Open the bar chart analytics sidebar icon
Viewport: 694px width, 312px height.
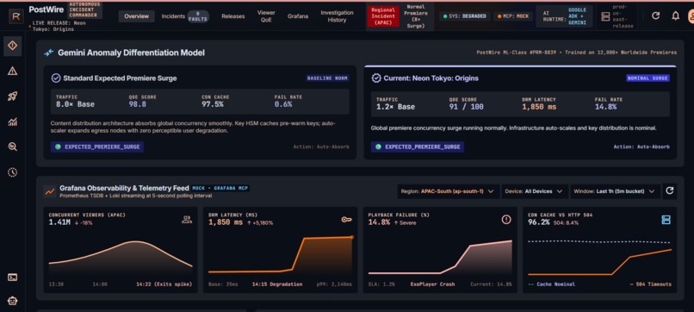click(12, 122)
